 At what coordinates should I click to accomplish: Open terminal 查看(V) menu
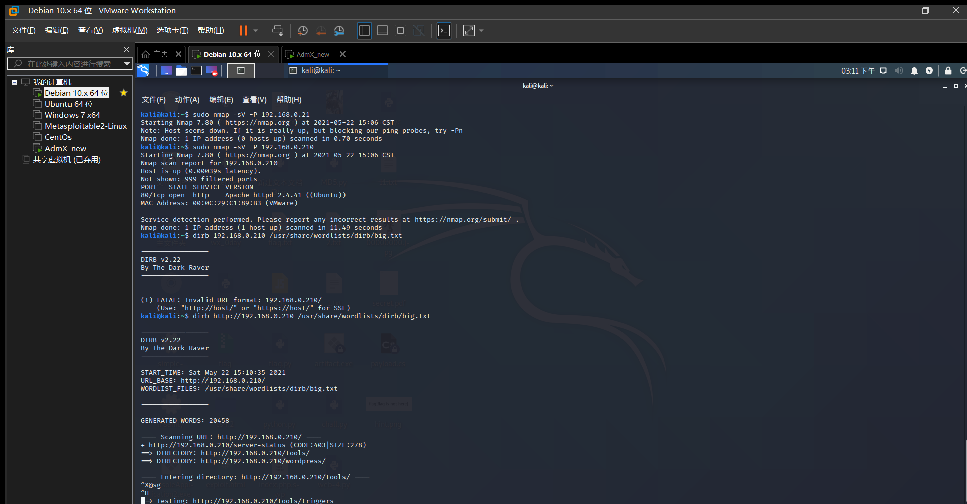coord(255,100)
